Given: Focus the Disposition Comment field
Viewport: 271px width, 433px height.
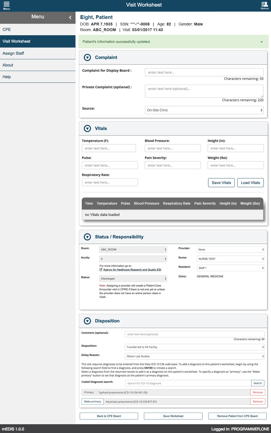Looking at the screenshot, I should (x=195, y=334).
